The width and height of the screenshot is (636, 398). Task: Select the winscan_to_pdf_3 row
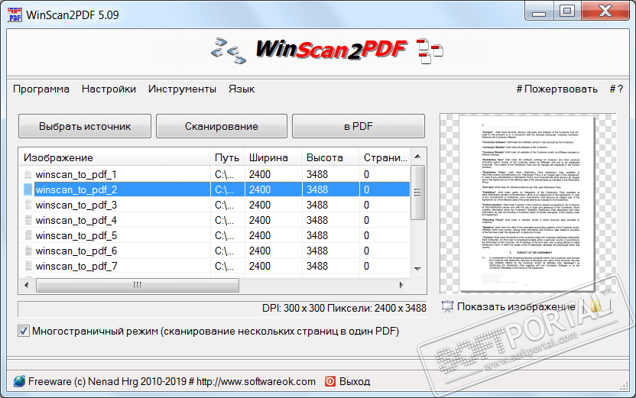[215, 205]
